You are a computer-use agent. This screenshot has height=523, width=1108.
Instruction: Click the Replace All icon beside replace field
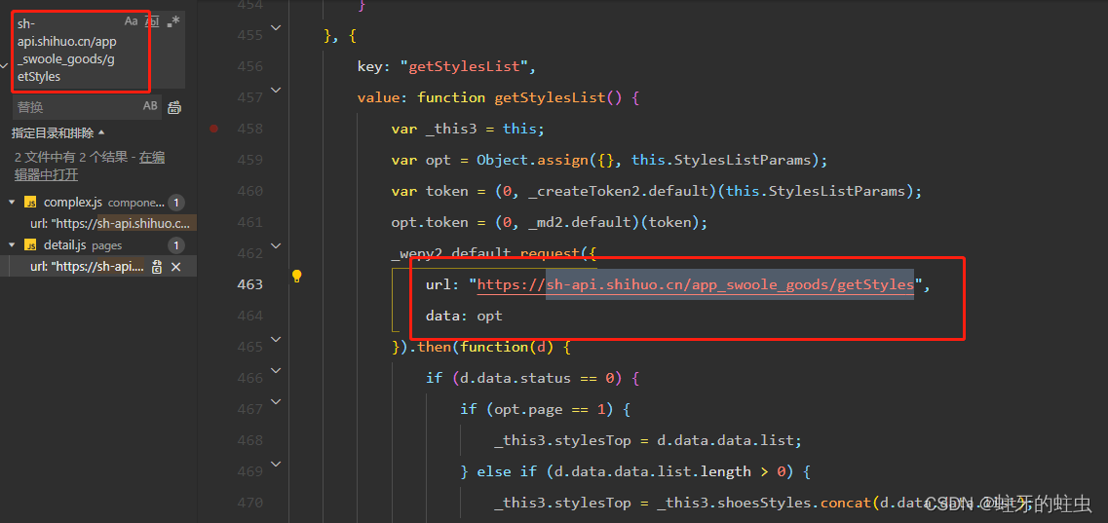coord(174,107)
